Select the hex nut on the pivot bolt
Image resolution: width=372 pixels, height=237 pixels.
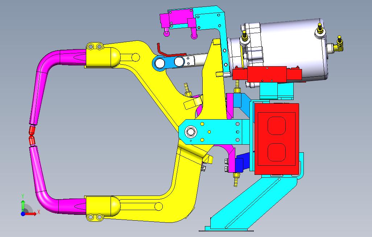pos(190,132)
